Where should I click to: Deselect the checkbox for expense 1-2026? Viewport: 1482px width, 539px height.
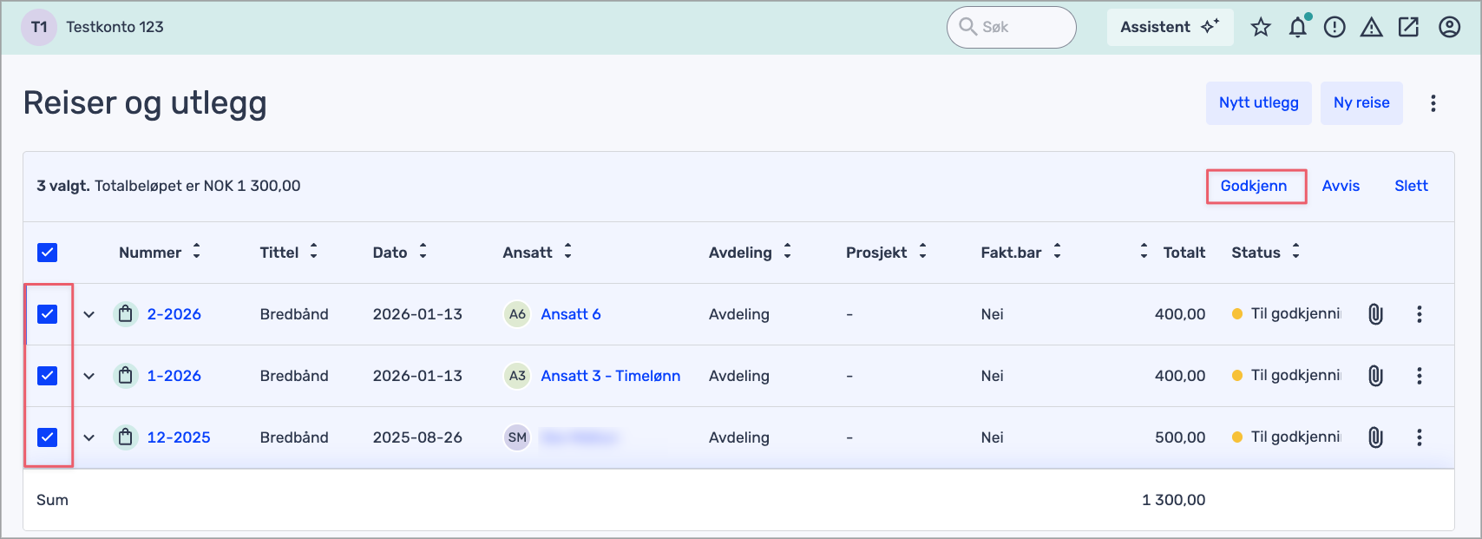tap(48, 376)
